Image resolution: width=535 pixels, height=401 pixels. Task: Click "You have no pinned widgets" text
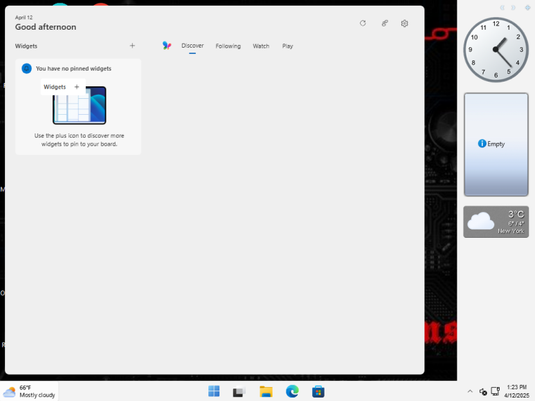pos(73,68)
